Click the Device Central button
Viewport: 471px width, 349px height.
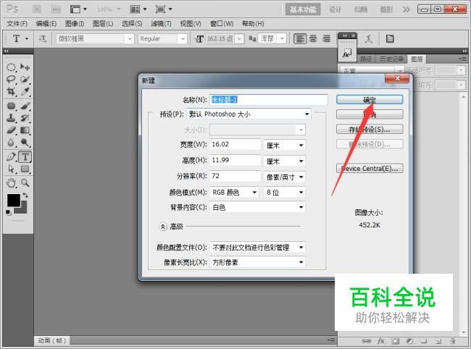coord(370,169)
